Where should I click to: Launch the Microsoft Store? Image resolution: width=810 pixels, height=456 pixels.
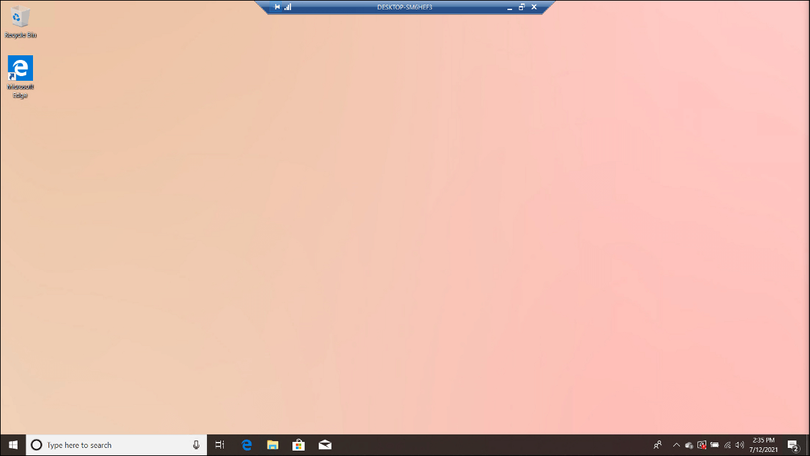coord(299,445)
